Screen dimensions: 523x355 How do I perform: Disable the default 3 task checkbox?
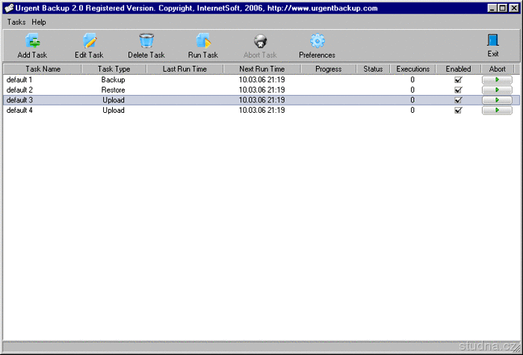[x=458, y=100]
